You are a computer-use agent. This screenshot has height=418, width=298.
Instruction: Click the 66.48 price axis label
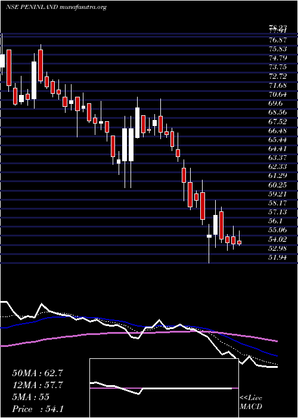tap(278, 131)
